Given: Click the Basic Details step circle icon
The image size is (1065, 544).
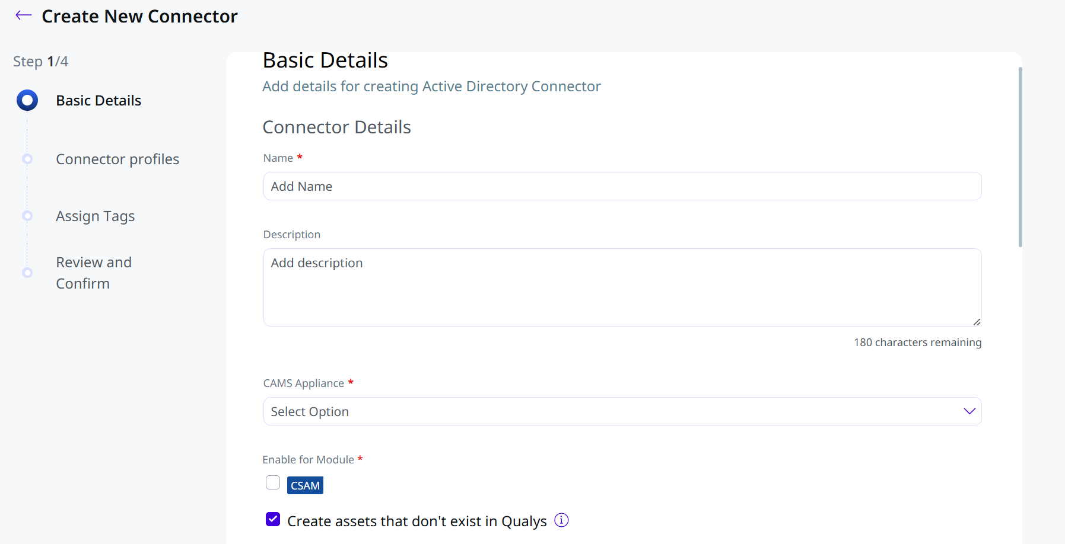Looking at the screenshot, I should [27, 100].
